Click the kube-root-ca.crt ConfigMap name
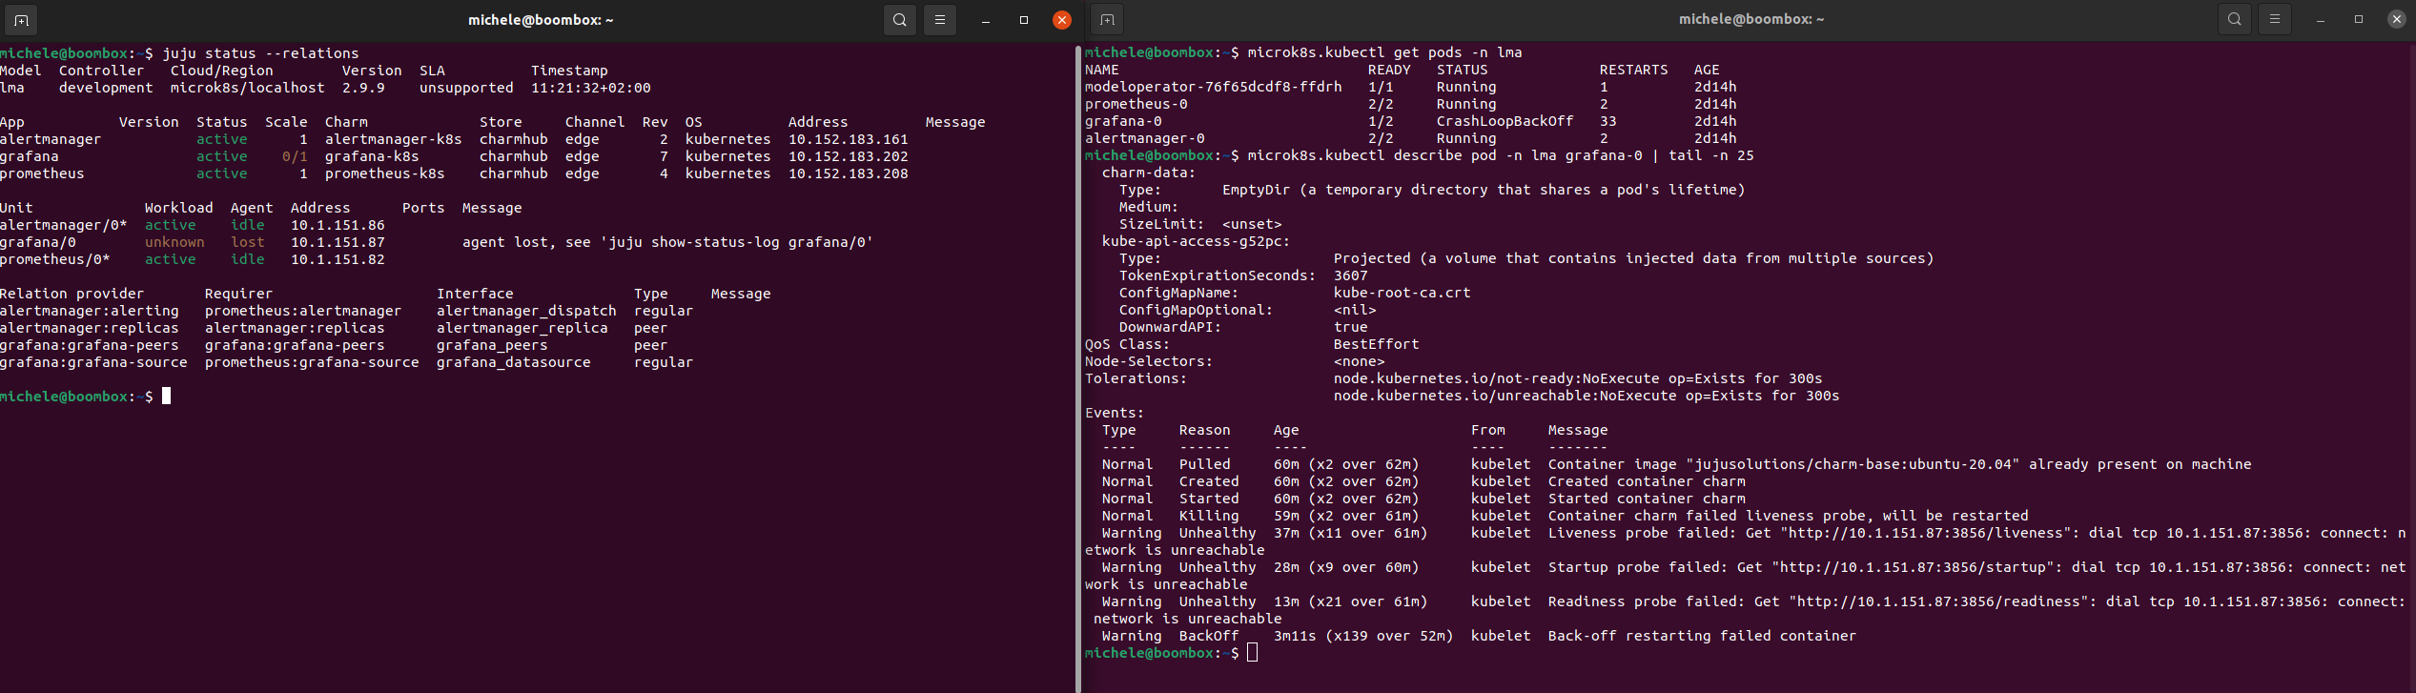The height and width of the screenshot is (693, 2416). (1402, 293)
